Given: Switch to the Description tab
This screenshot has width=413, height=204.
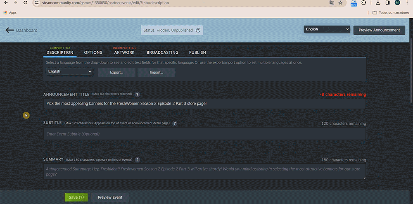Looking at the screenshot, I should coord(60,52).
